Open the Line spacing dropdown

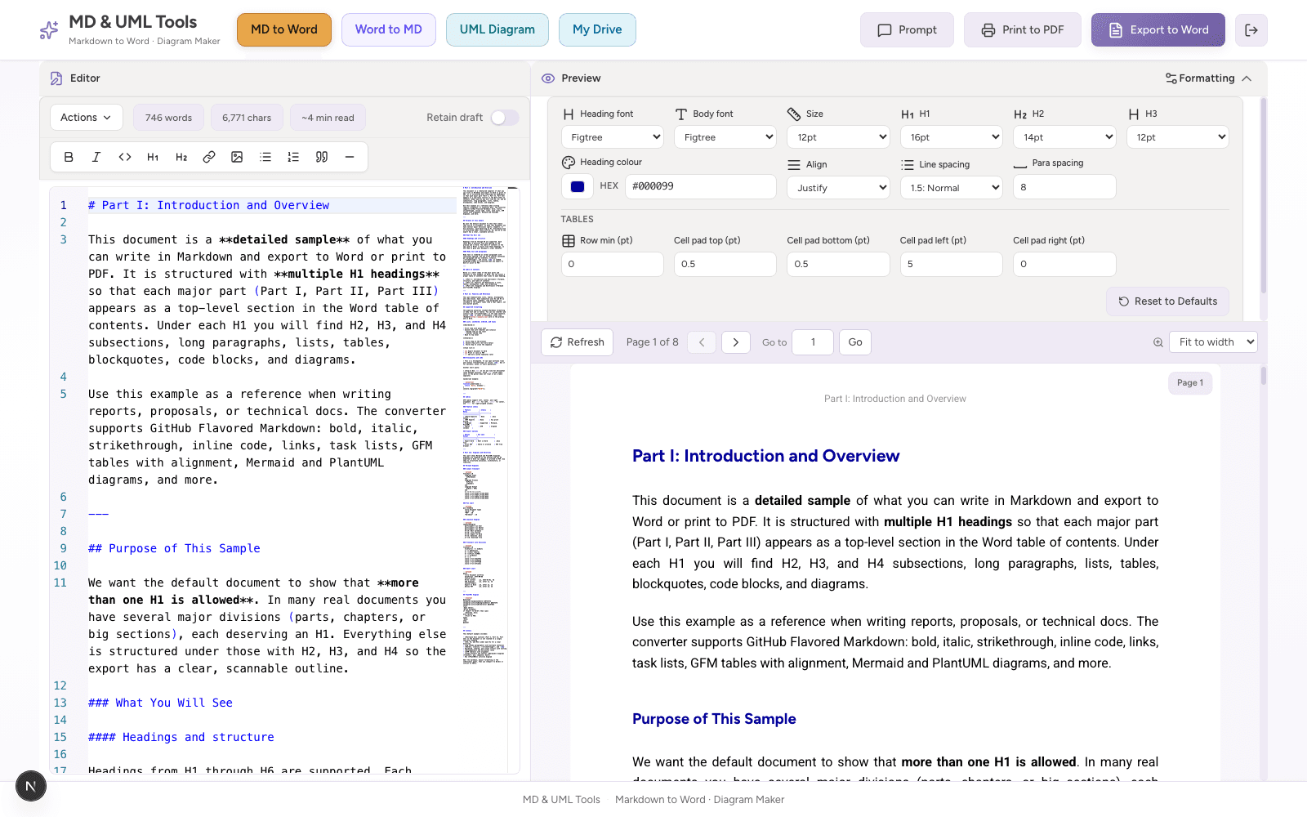click(952, 187)
